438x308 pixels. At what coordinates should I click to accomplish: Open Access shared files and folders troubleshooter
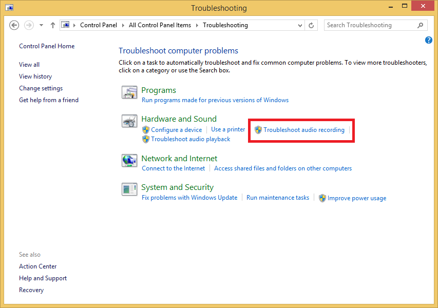pyautogui.click(x=283, y=168)
